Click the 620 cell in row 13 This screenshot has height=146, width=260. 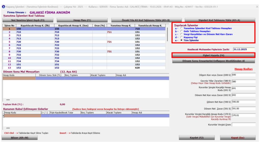click(150, 68)
